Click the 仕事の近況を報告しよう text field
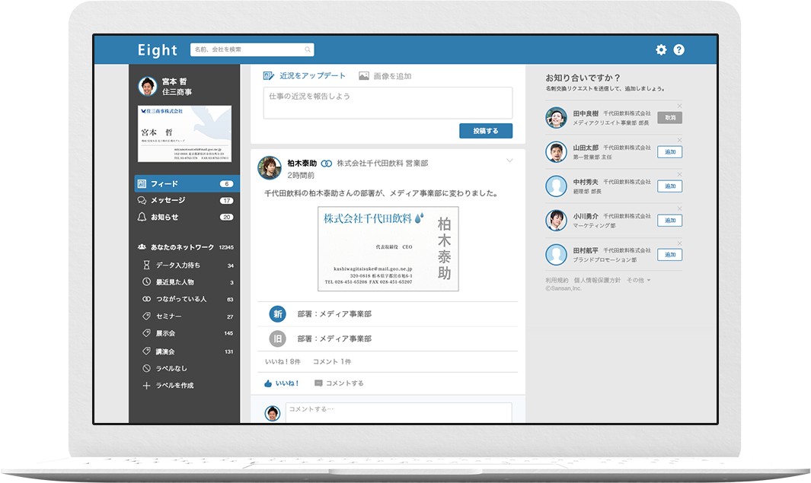This screenshot has width=811, height=483. pyautogui.click(x=388, y=103)
